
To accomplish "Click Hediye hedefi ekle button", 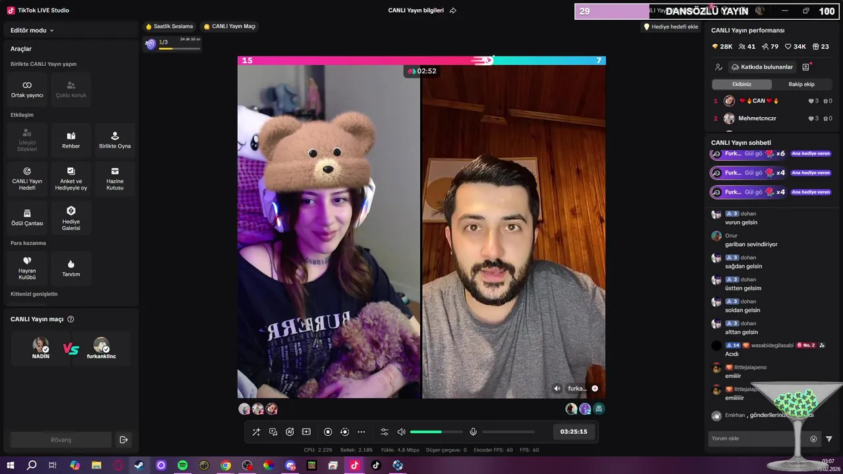I will [670, 27].
